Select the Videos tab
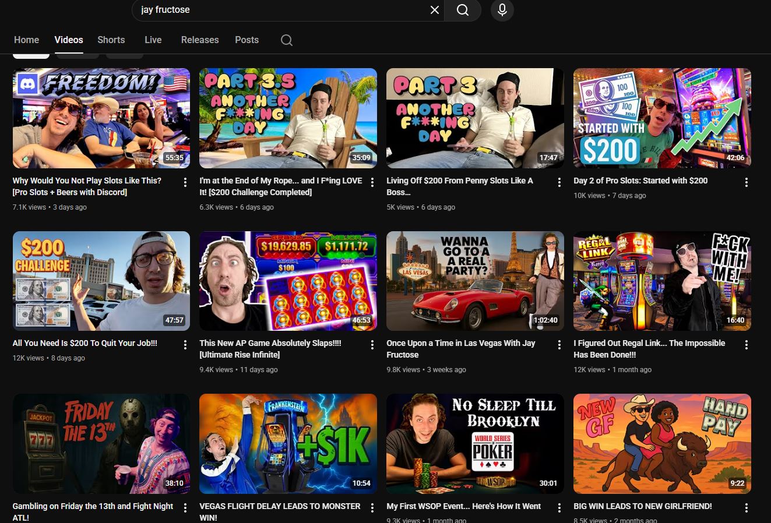771x523 pixels. tap(69, 40)
